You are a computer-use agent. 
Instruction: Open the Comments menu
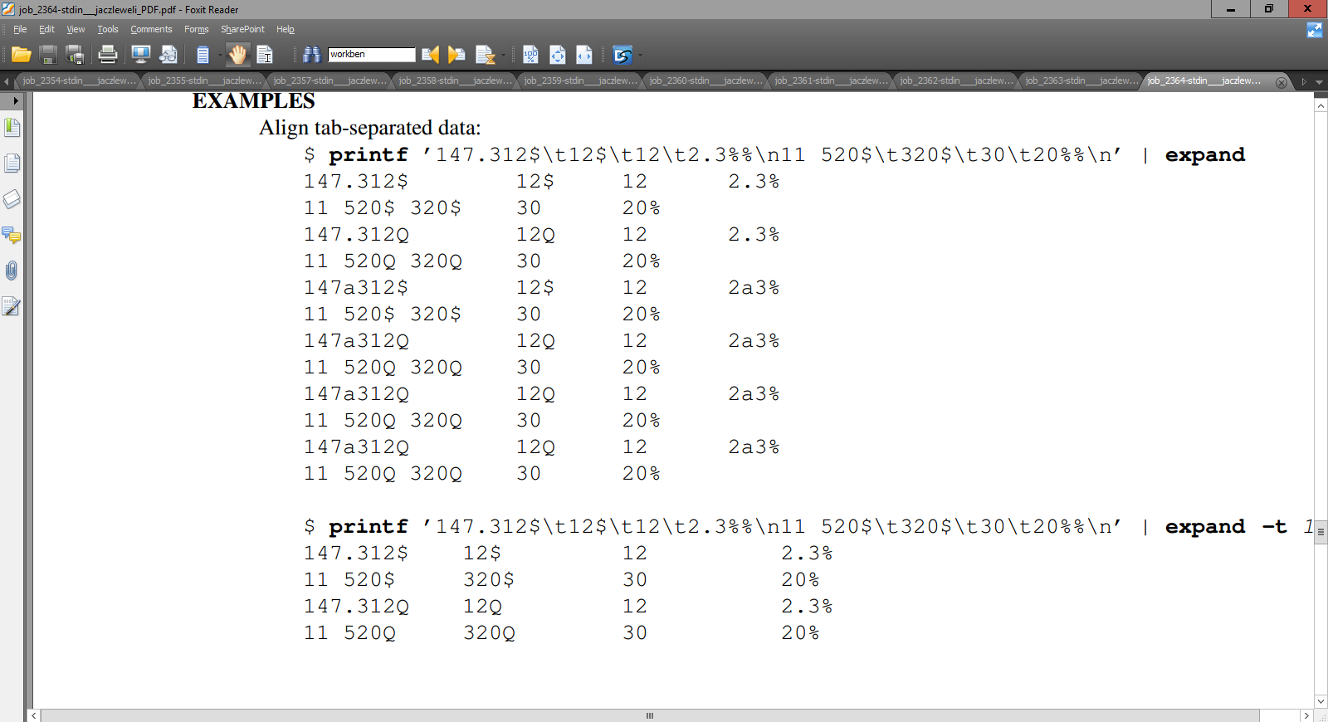click(x=151, y=29)
